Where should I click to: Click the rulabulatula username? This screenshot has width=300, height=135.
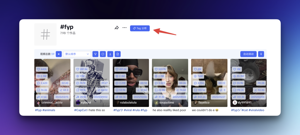click(128, 103)
